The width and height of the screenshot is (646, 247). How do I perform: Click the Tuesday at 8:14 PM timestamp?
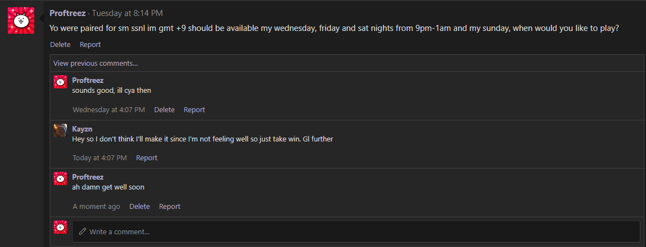coord(127,13)
